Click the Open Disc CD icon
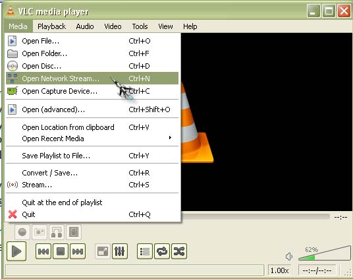The width and height of the screenshot is (353, 279). pos(13,66)
